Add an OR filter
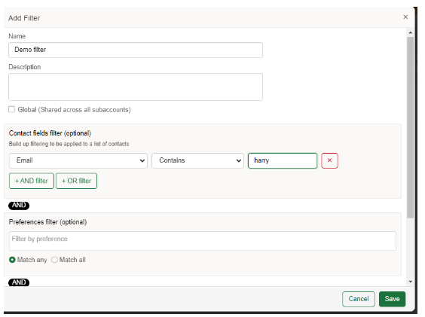425x317 pixels. point(76,181)
